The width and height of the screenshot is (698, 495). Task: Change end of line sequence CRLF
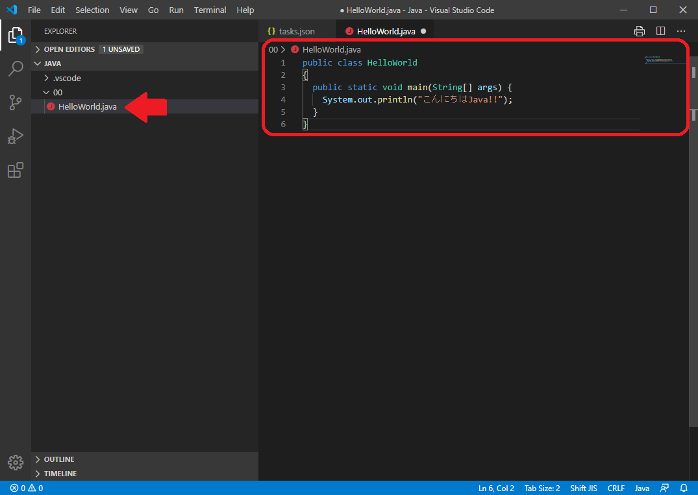[616, 488]
